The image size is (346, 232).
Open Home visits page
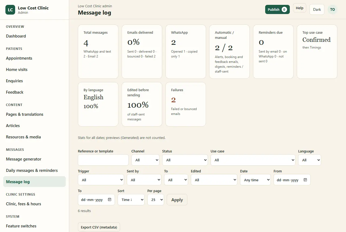[x=34, y=70]
